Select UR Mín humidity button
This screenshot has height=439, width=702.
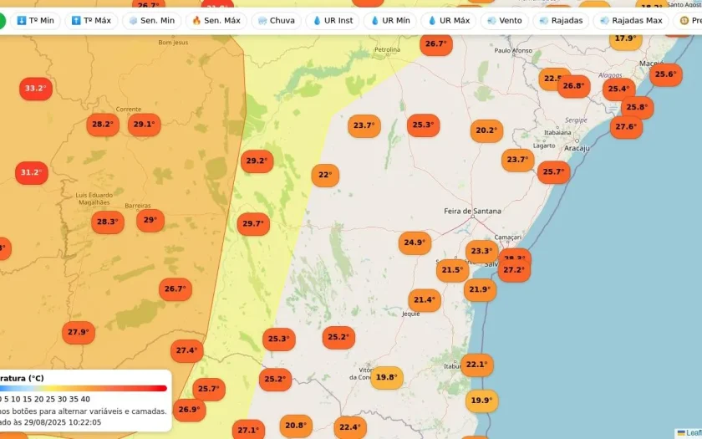390,21
